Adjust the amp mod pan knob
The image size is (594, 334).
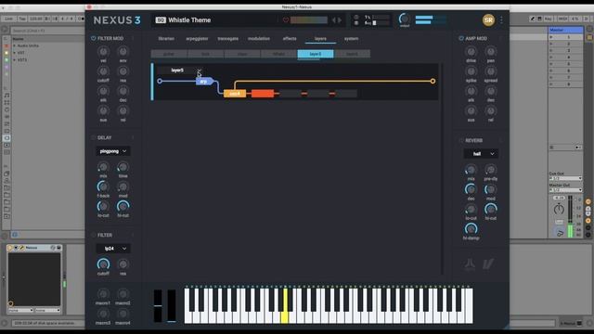pos(491,52)
